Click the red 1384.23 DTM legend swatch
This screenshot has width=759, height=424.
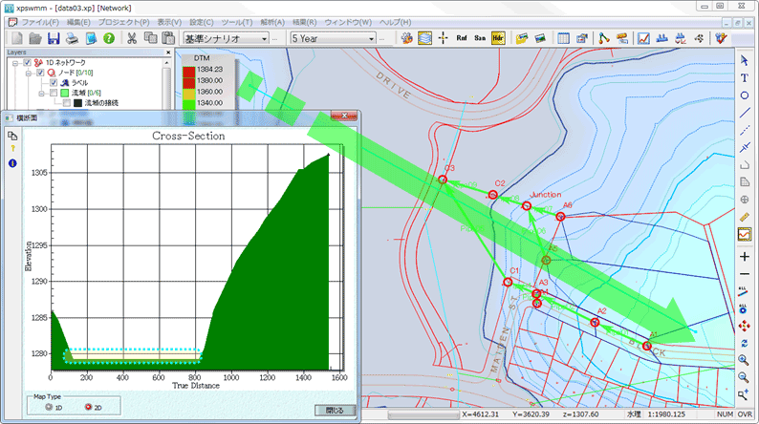[x=186, y=70]
